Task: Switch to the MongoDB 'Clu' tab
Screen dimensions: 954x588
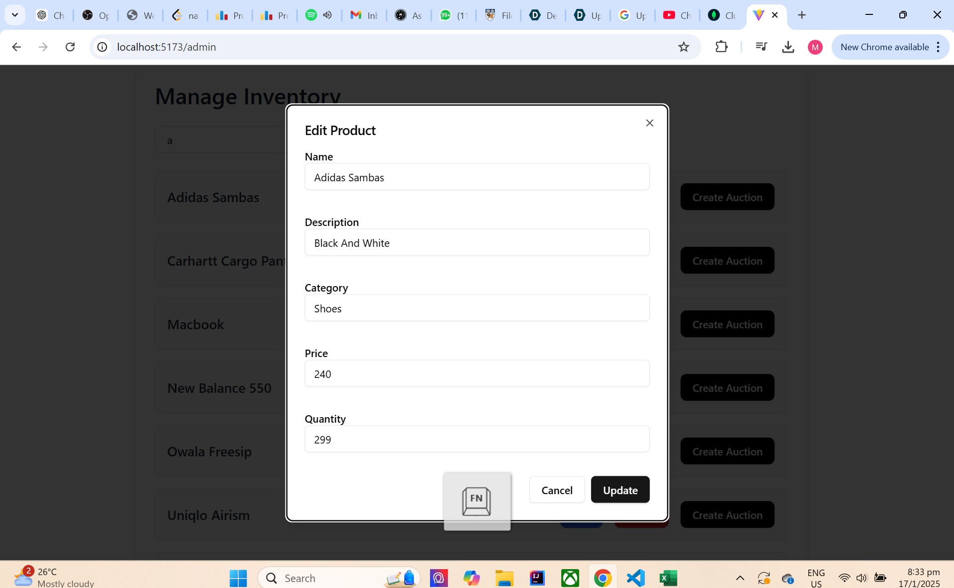Action: (x=722, y=15)
